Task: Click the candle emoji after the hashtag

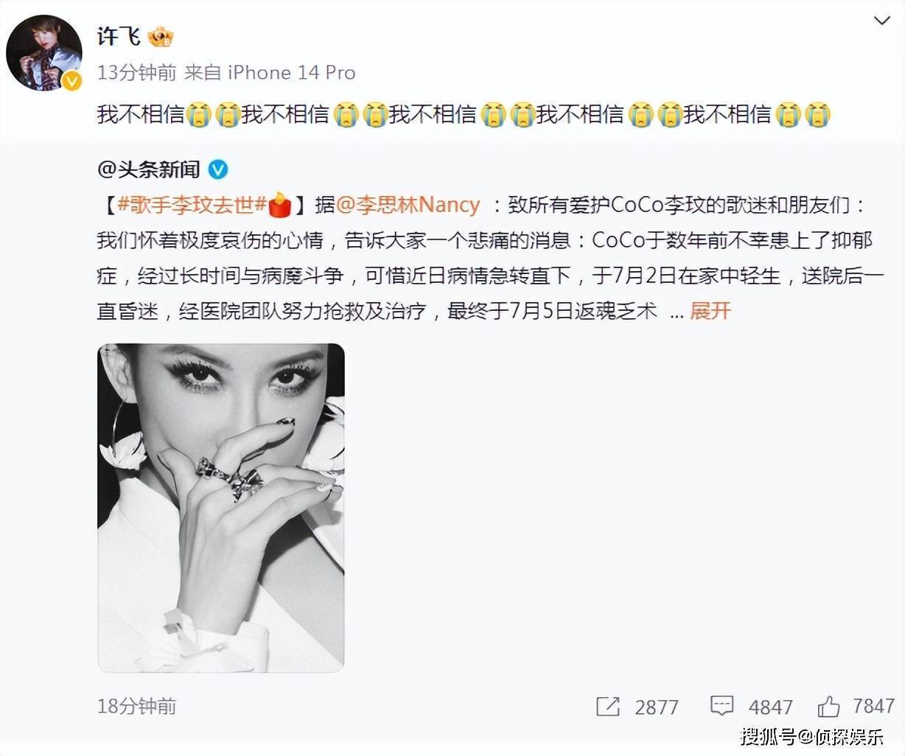Action: pyautogui.click(x=279, y=204)
